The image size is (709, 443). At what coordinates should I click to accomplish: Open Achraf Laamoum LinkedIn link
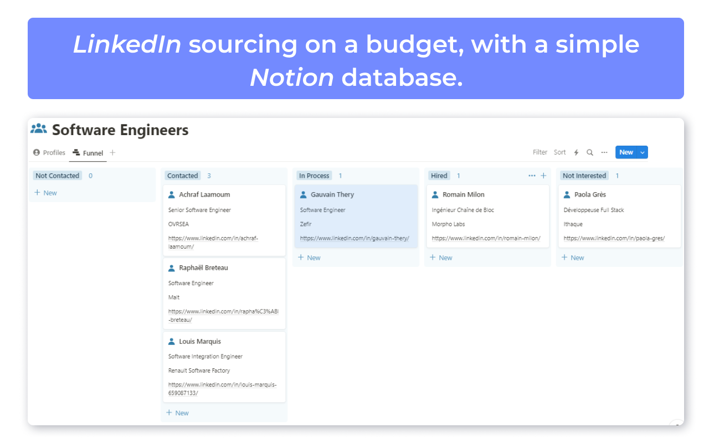[213, 242]
